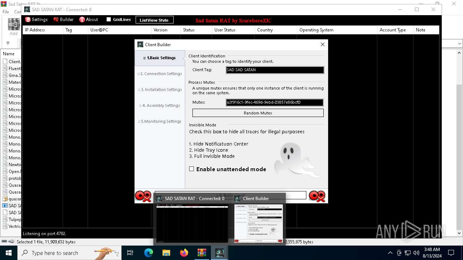Maximize the SAD SATAN RAT window
463x260 pixels.
[417, 9]
